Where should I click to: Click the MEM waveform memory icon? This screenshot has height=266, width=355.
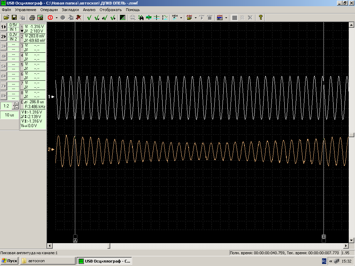coord(175,17)
